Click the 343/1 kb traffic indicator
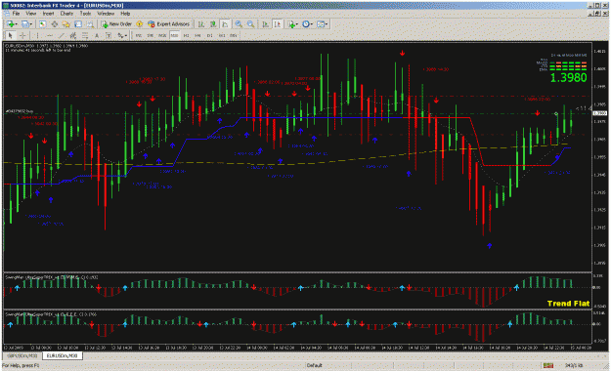 (x=574, y=365)
